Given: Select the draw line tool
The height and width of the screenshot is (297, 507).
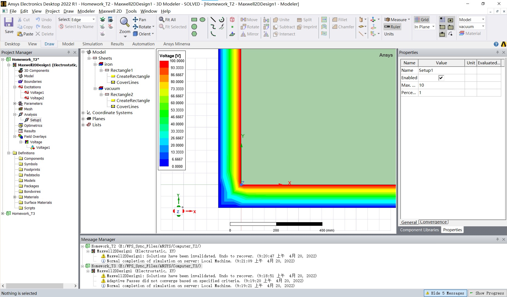Looking at the screenshot, I should click(x=213, y=20).
